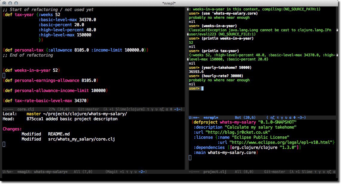Click the tax-year definition name in core.clj
The width and height of the screenshot is (341, 184).
tap(24, 15)
